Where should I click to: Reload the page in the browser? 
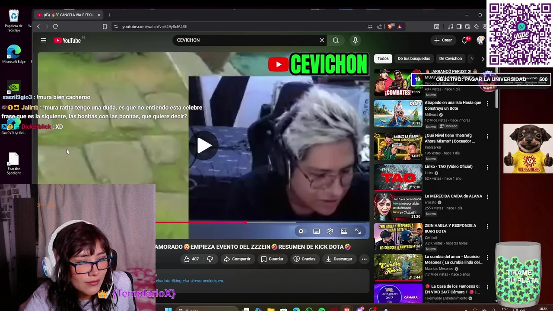[55, 26]
